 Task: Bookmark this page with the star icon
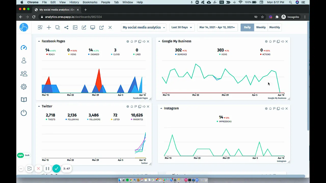262,17
